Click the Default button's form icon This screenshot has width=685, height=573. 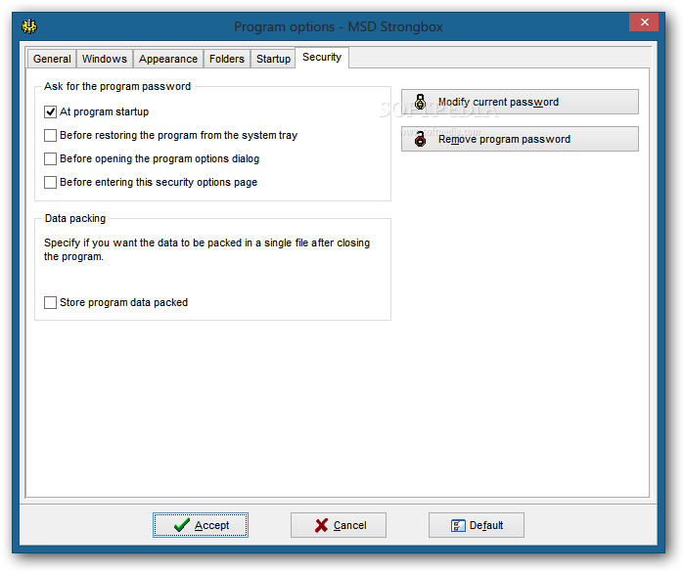[x=458, y=525]
